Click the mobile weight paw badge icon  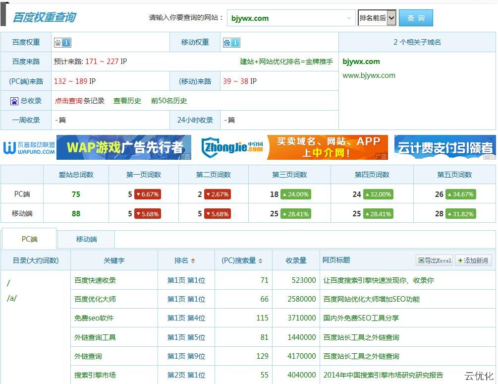pos(231,43)
